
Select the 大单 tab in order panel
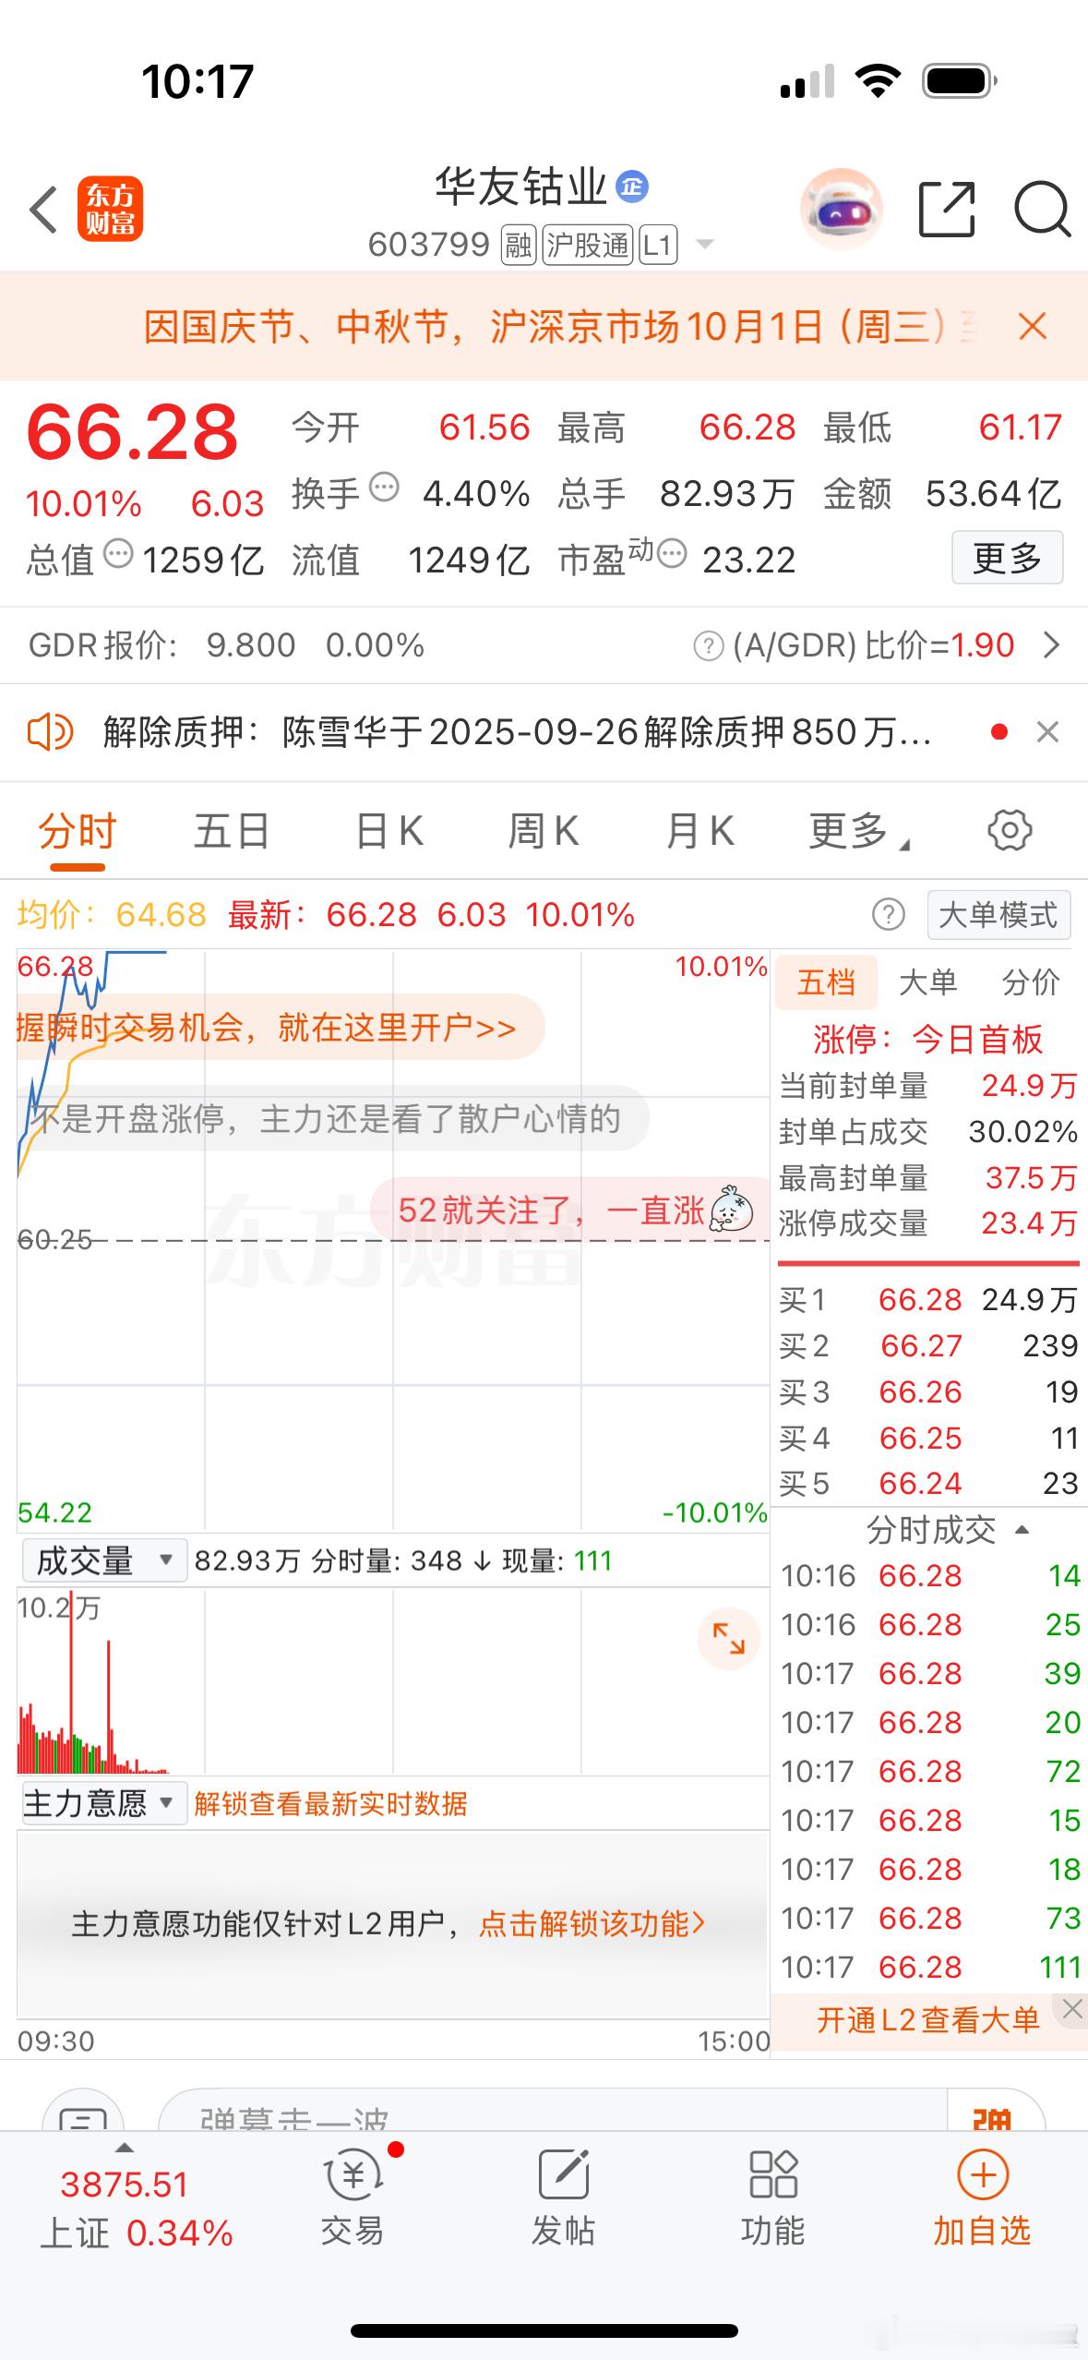click(x=927, y=982)
